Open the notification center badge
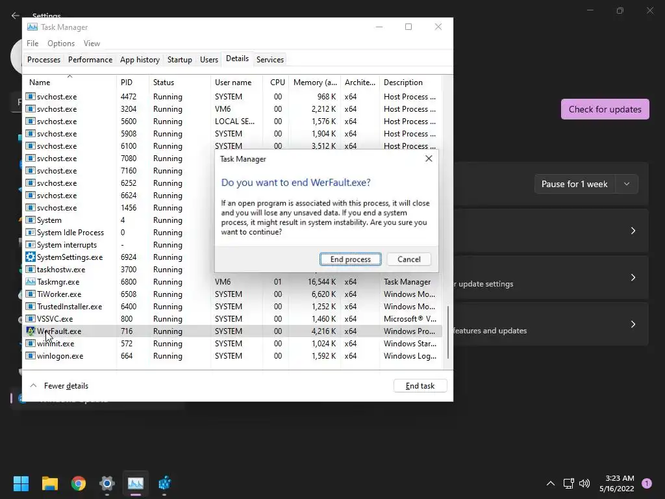Image resolution: width=665 pixels, height=499 pixels. click(646, 483)
